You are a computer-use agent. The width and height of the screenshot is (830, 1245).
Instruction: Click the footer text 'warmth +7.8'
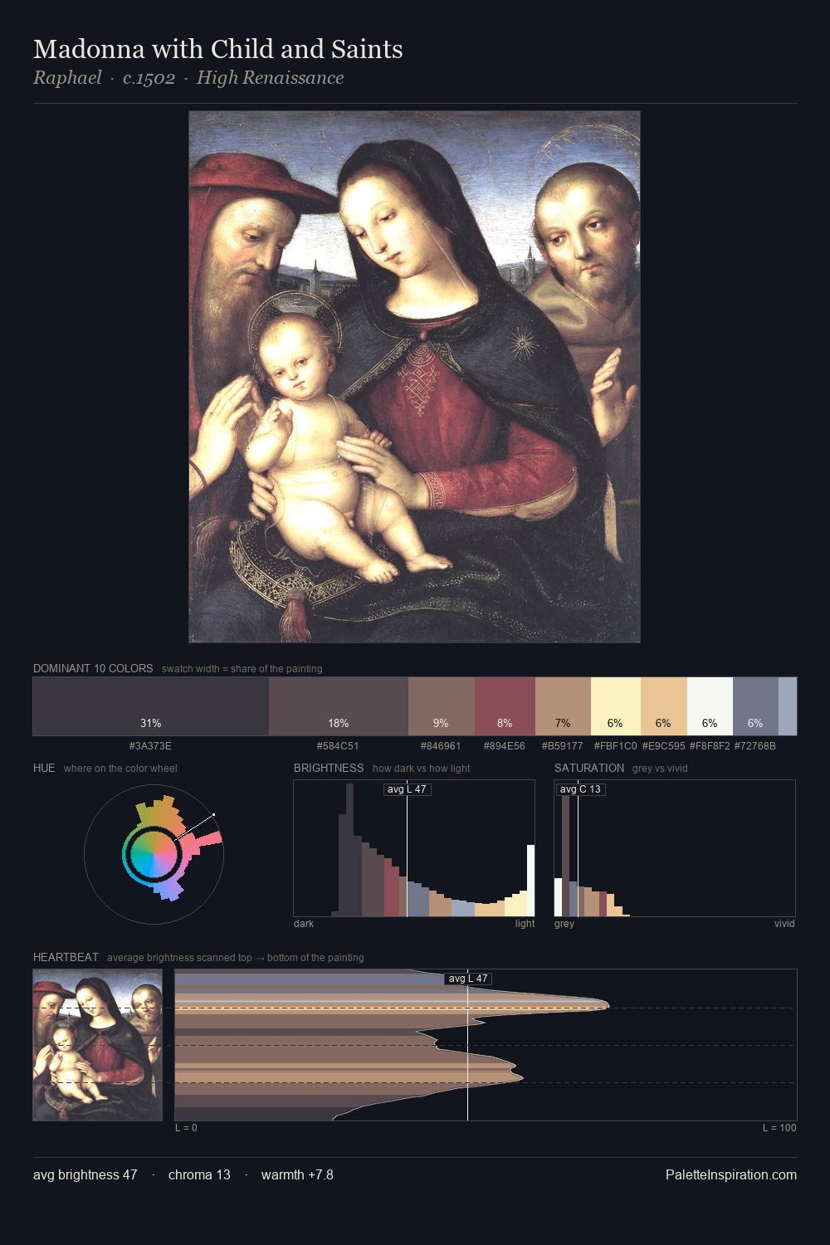click(x=297, y=1174)
